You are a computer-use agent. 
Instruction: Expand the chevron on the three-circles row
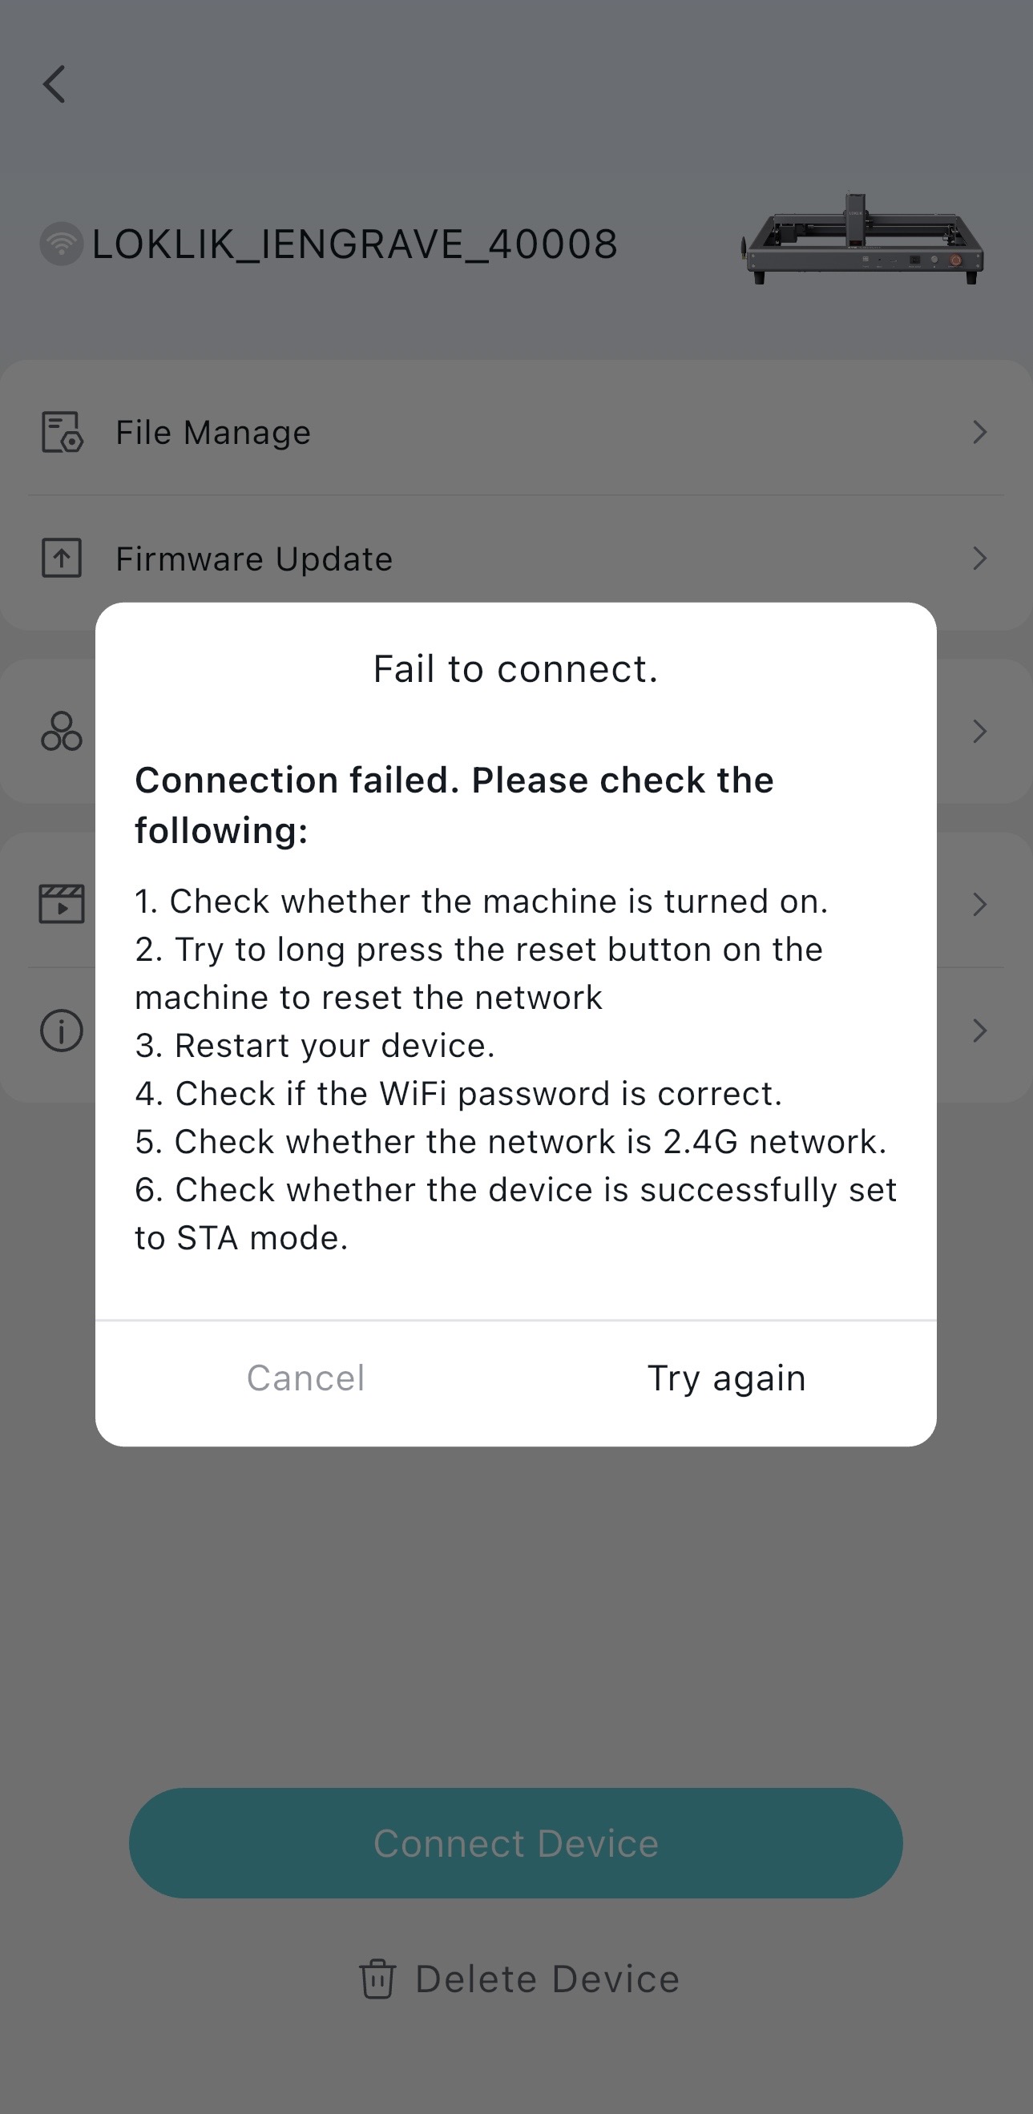coord(979,731)
